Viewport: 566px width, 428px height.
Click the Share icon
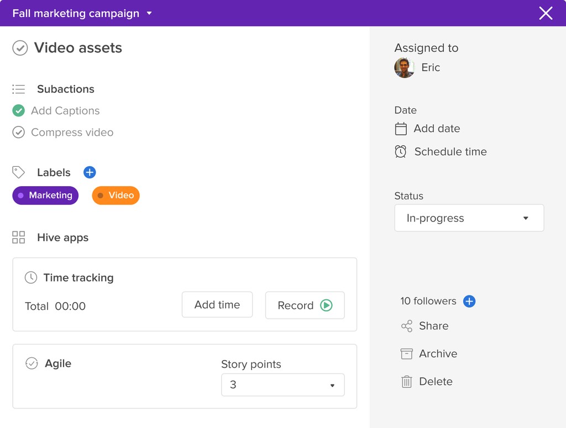[407, 326]
